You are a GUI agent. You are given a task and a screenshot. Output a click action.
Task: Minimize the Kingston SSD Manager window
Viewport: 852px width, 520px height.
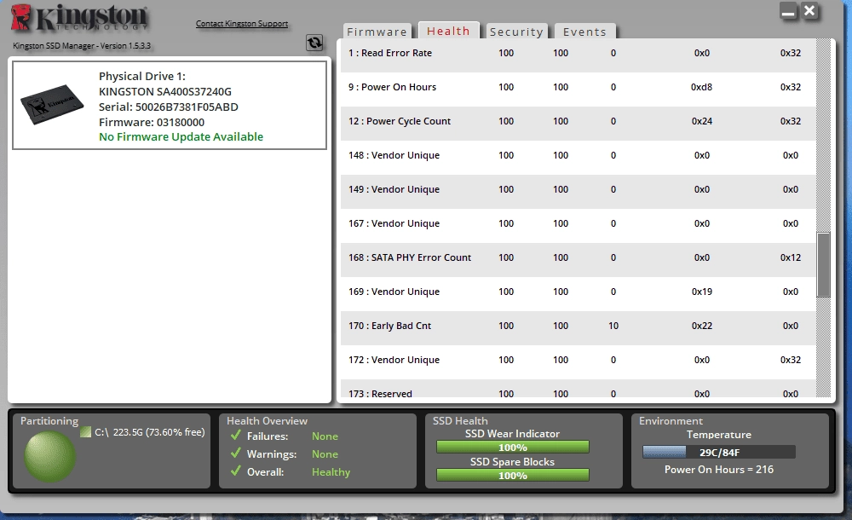click(x=788, y=11)
